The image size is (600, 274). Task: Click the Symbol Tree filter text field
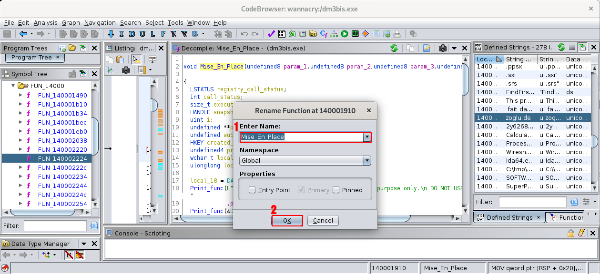pyautogui.click(x=55, y=225)
